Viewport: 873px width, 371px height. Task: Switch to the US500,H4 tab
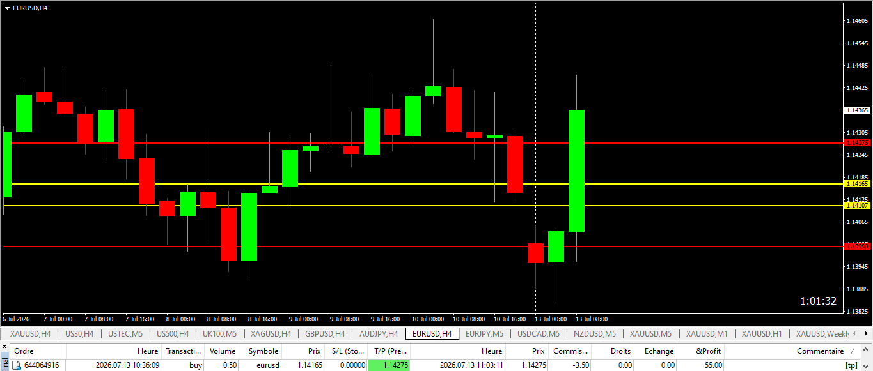coord(173,333)
